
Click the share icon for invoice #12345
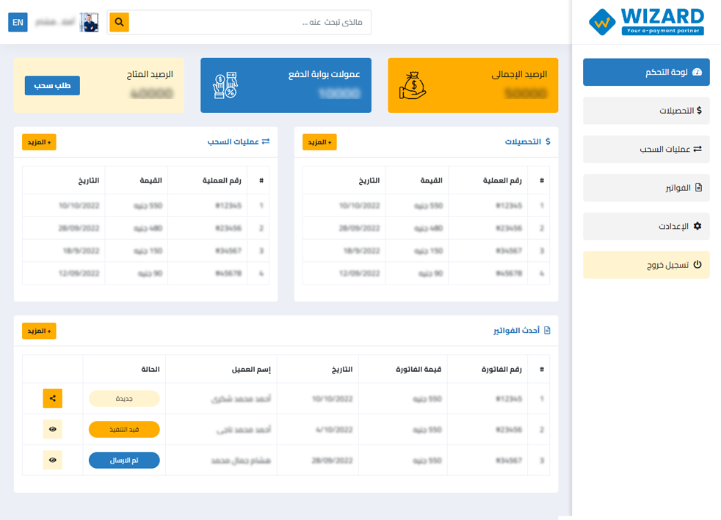click(x=52, y=398)
